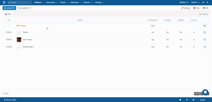Open the Analytics menu
The height and width of the screenshot is (102, 212).
(x=88, y=2)
